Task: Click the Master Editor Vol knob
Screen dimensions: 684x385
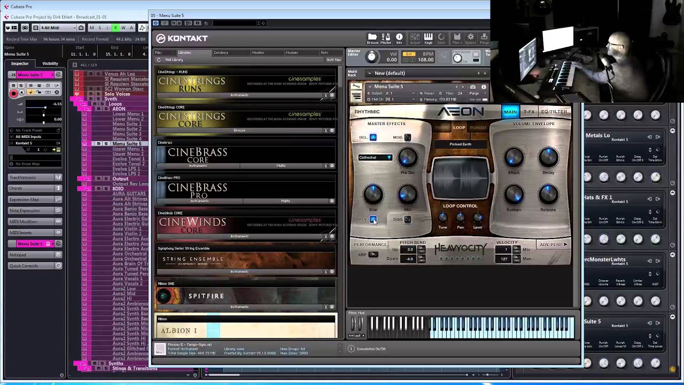Action: click(371, 57)
